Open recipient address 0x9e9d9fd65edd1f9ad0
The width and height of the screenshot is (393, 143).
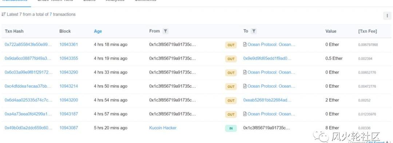click(267, 58)
